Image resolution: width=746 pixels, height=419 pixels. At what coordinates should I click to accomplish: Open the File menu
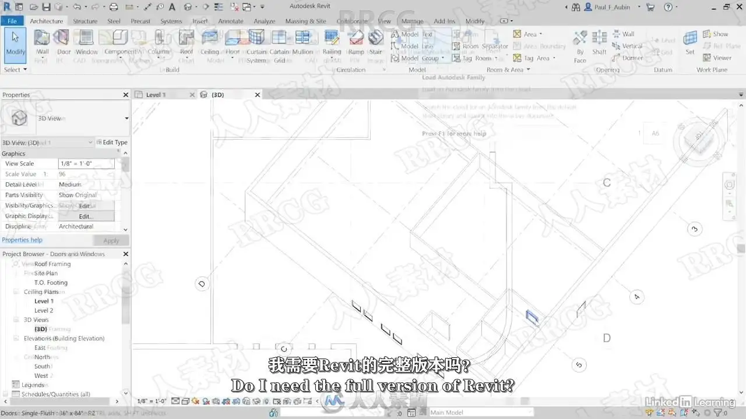(12, 21)
